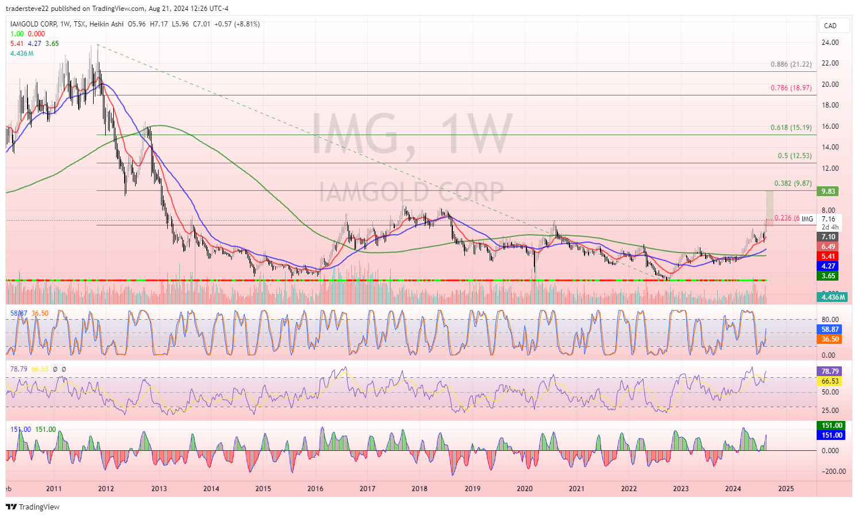Click the 151.00 151.00 bottom indicator legend
The height and width of the screenshot is (517, 858).
pos(33,430)
